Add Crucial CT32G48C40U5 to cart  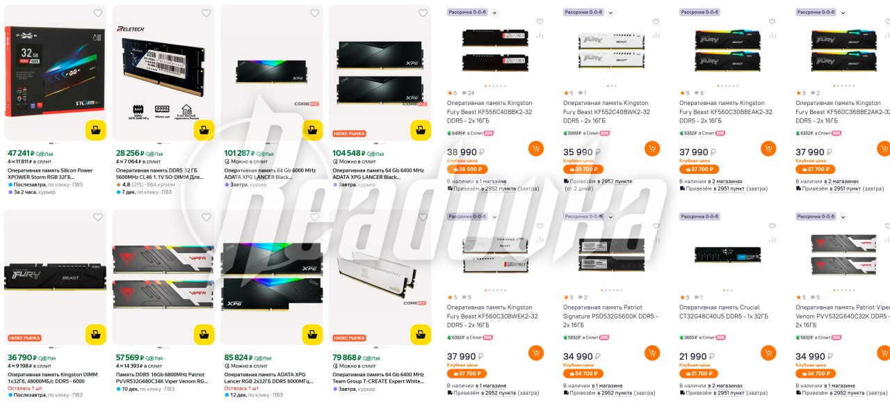tap(768, 353)
